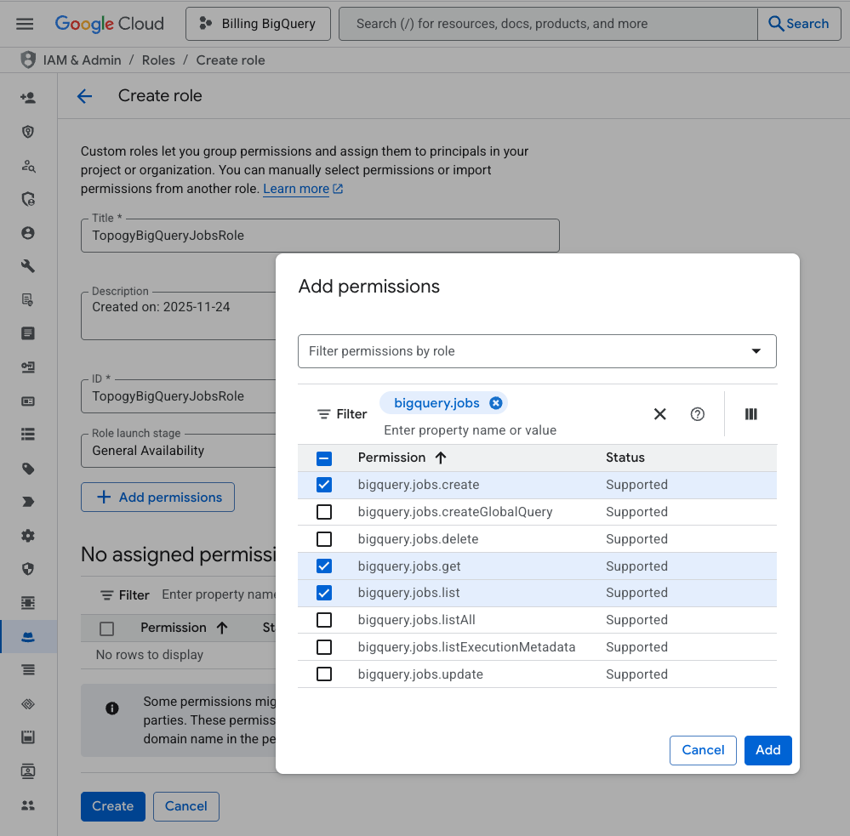Click the blue Create role button
This screenshot has width=850, height=836.
tap(113, 806)
